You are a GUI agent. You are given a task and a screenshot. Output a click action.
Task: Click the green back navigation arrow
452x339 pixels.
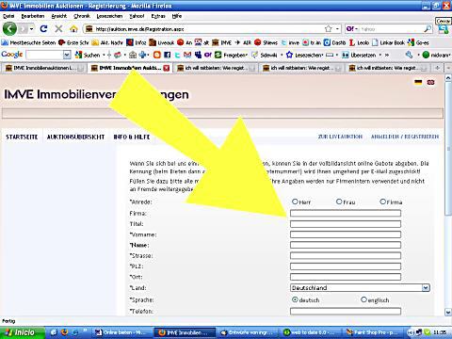9,29
